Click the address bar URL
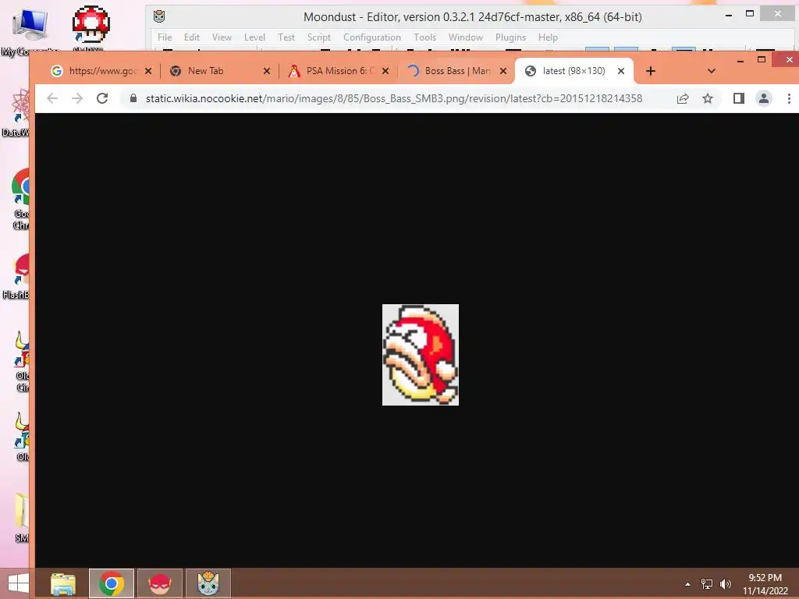799x599 pixels. pyautogui.click(x=394, y=98)
